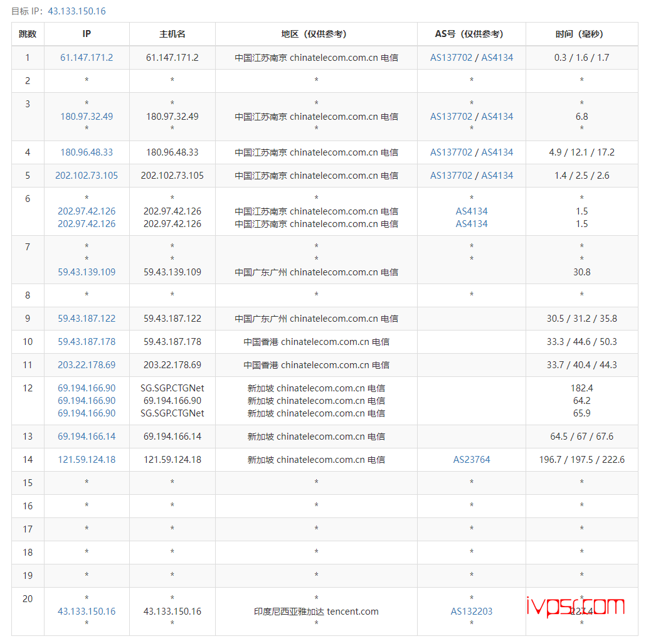Screen dimensions: 646x641
Task: Open AS137702 link in hop 1 row
Action: [x=451, y=58]
